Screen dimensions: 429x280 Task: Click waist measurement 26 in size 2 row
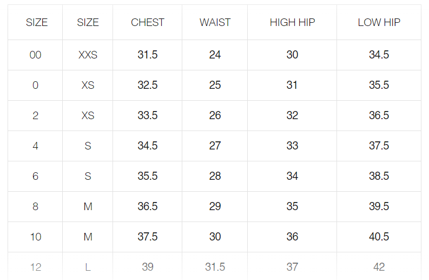click(x=215, y=115)
